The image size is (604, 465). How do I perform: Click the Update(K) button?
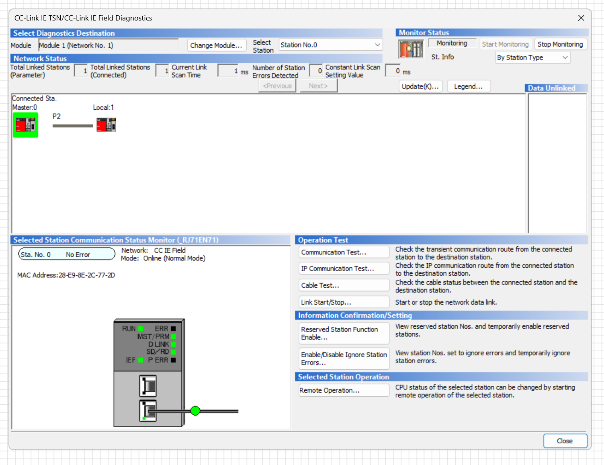click(x=420, y=86)
